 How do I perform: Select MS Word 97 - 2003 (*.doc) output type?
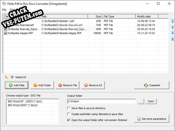[25, 101]
